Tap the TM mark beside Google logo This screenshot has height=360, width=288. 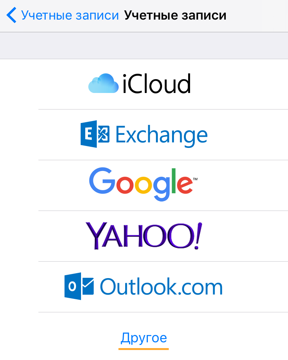[x=195, y=179]
